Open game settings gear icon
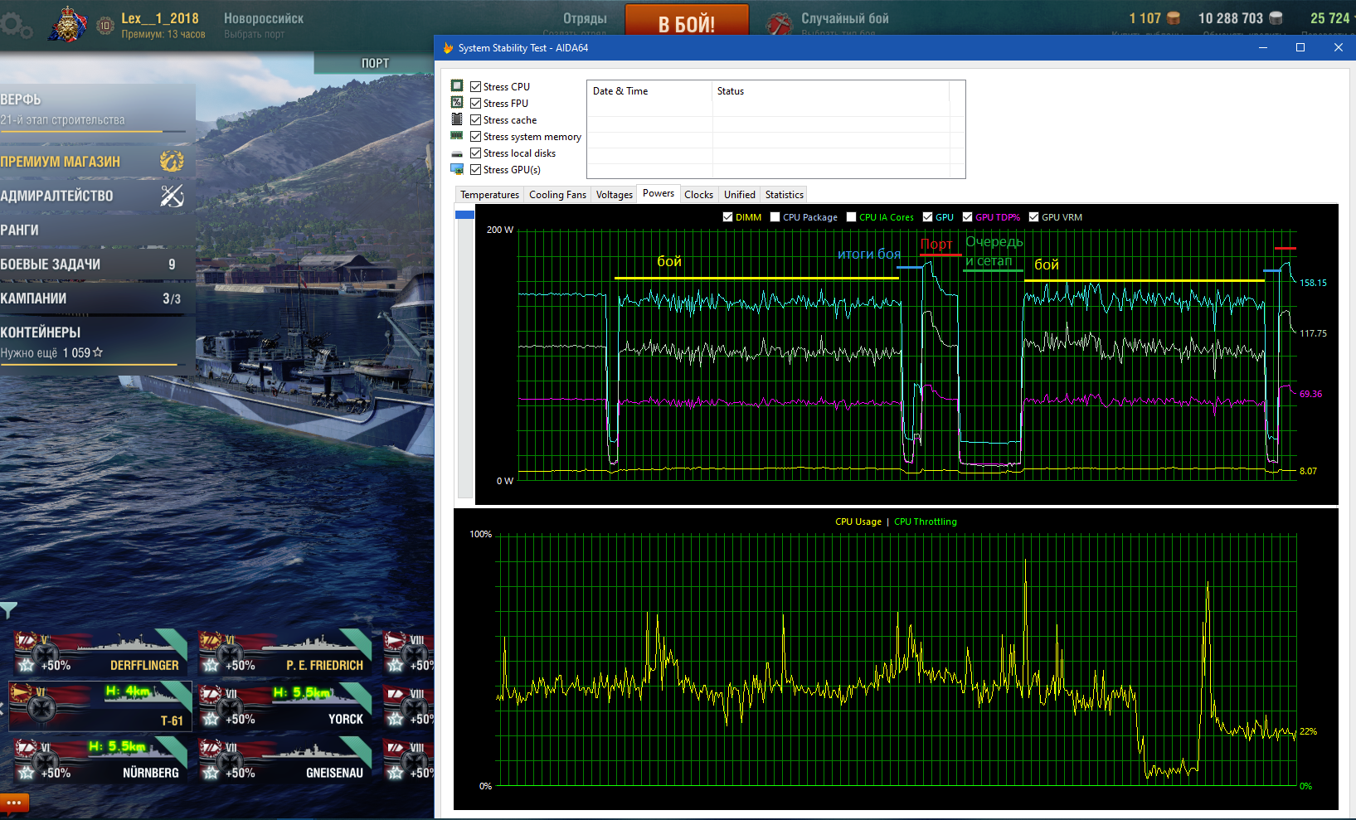 tap(15, 23)
